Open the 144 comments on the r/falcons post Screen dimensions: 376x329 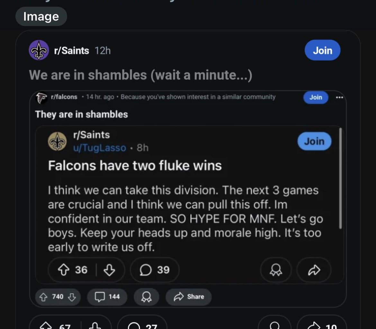coord(107,297)
